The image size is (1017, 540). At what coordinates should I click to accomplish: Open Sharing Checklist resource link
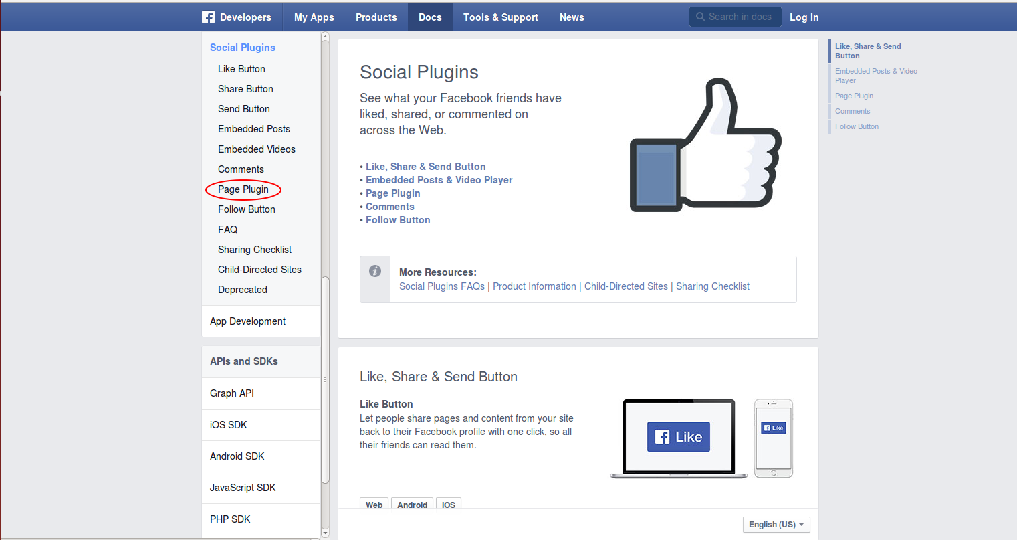(x=713, y=286)
